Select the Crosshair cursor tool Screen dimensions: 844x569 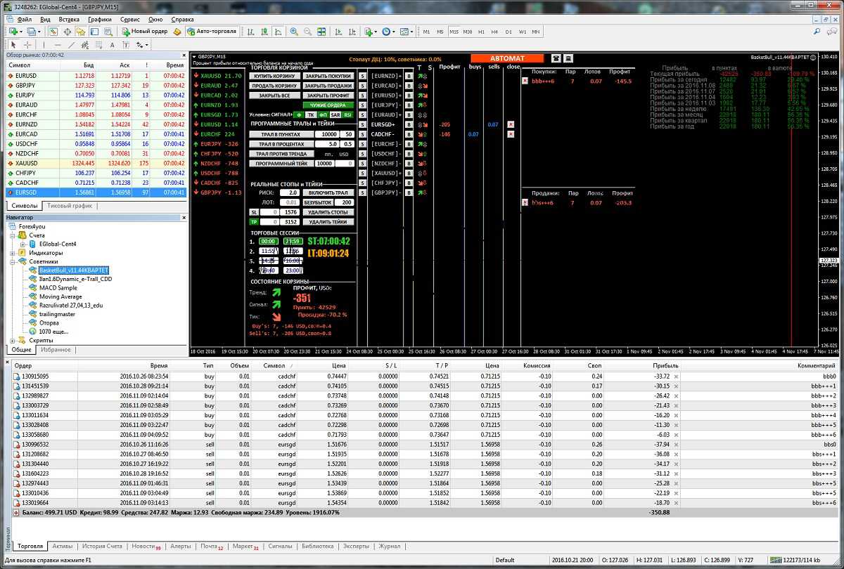[27, 45]
